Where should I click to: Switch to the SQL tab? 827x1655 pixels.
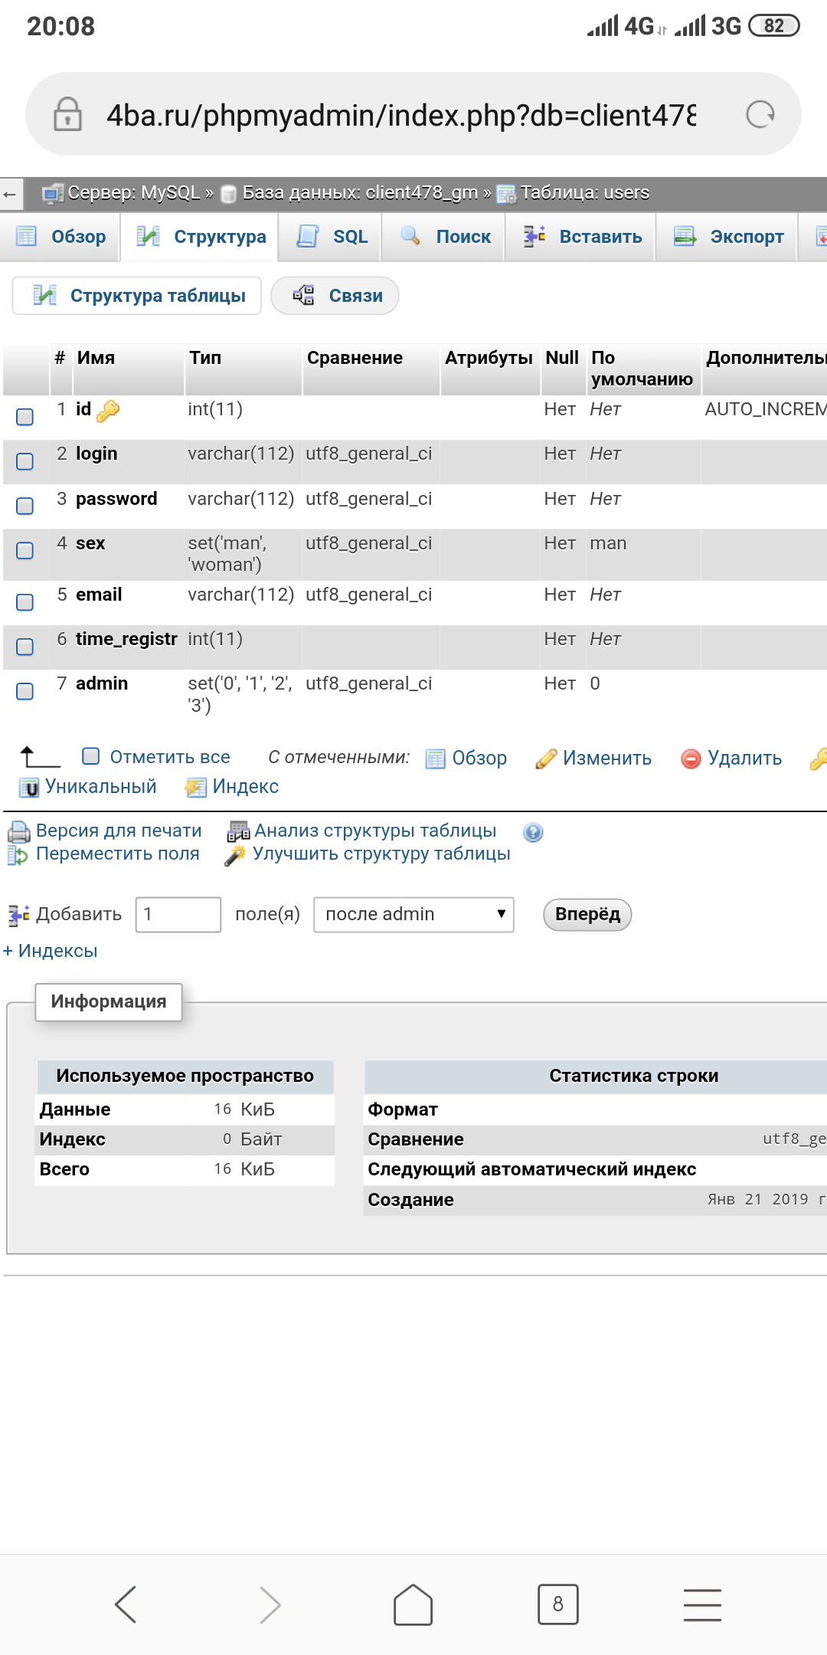click(x=333, y=237)
